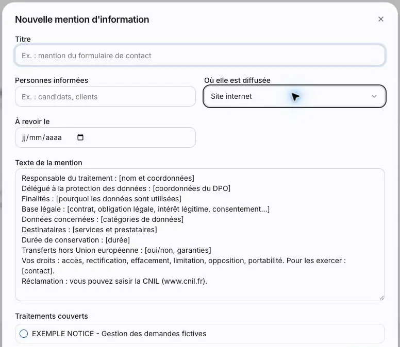Click the Responsable du traitement line

108,178
